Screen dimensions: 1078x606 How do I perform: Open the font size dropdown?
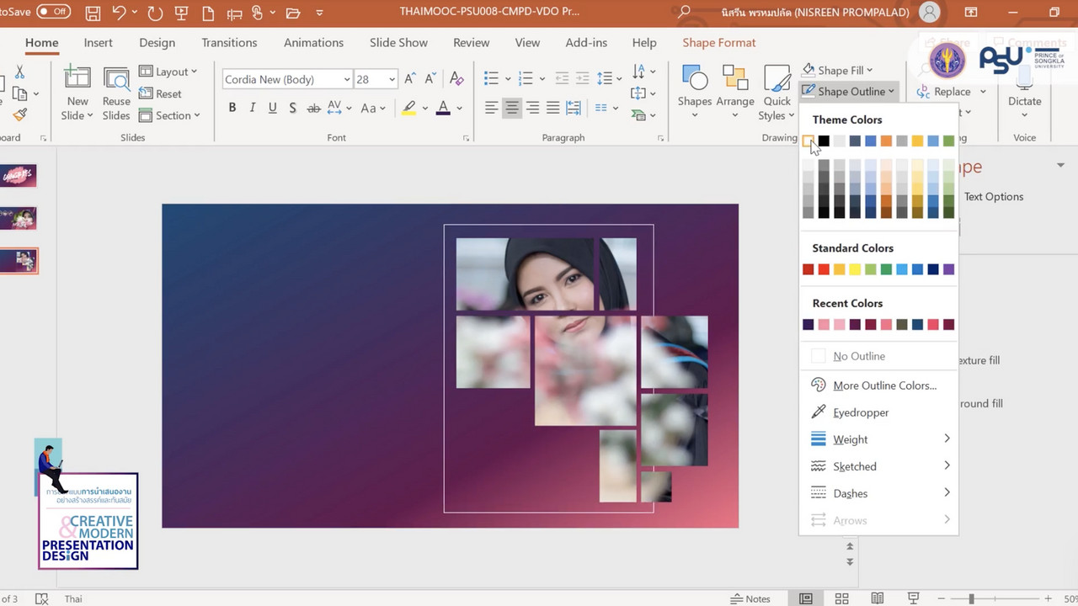click(392, 79)
